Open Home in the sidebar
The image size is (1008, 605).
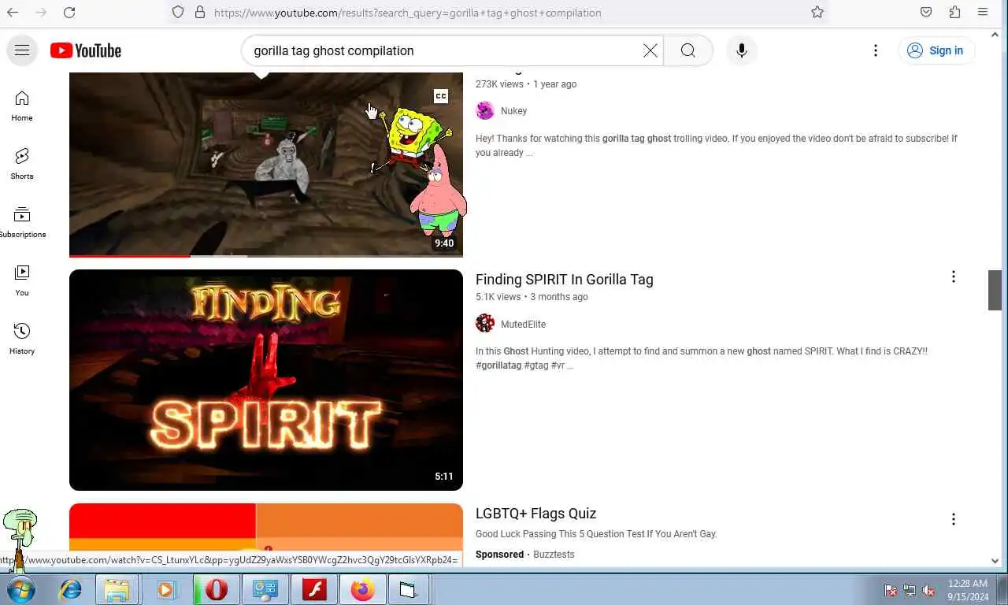coord(22,106)
